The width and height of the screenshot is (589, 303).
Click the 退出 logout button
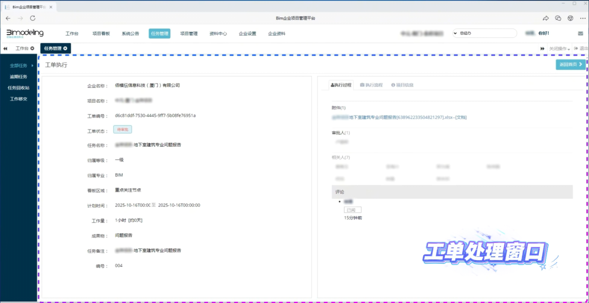click(581, 48)
